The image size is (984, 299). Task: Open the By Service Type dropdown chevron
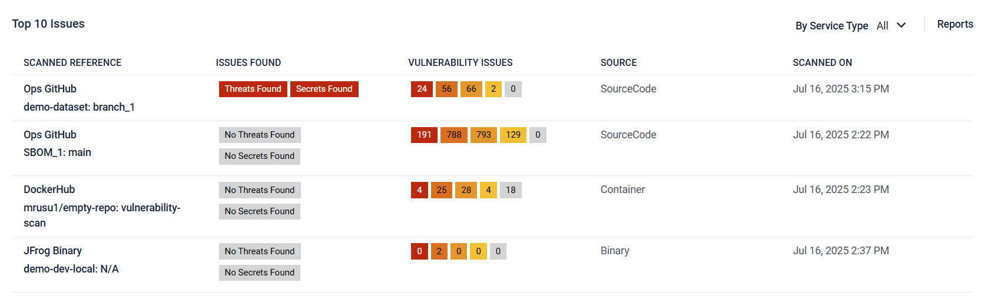(901, 25)
